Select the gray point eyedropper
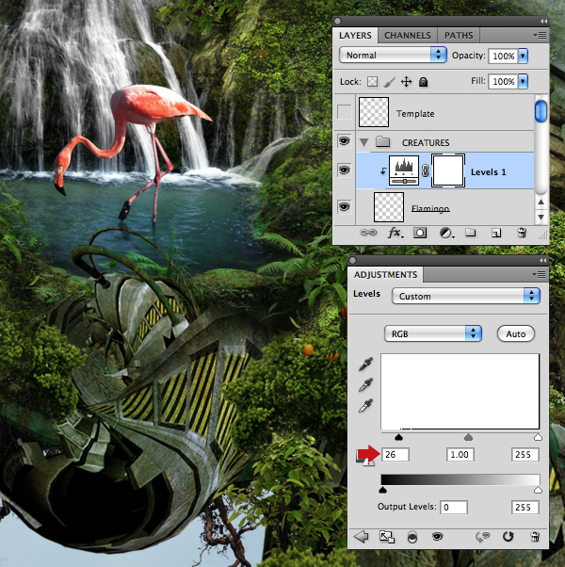 [x=365, y=385]
